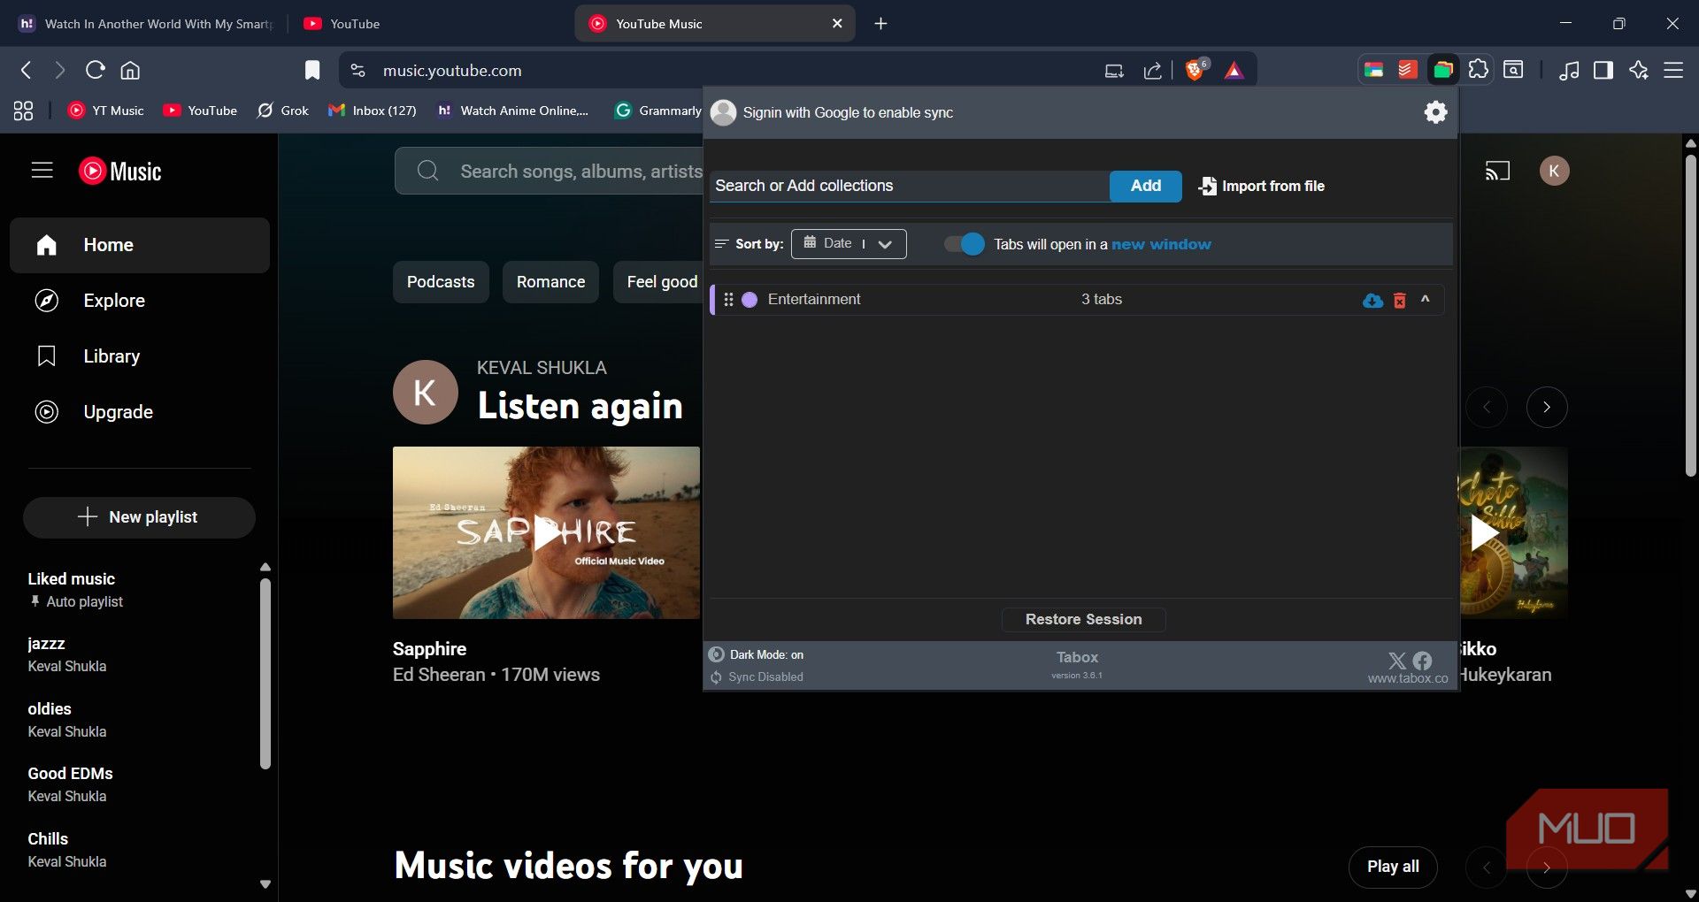Click share page icon in address bar
The height and width of the screenshot is (902, 1699).
(1152, 71)
